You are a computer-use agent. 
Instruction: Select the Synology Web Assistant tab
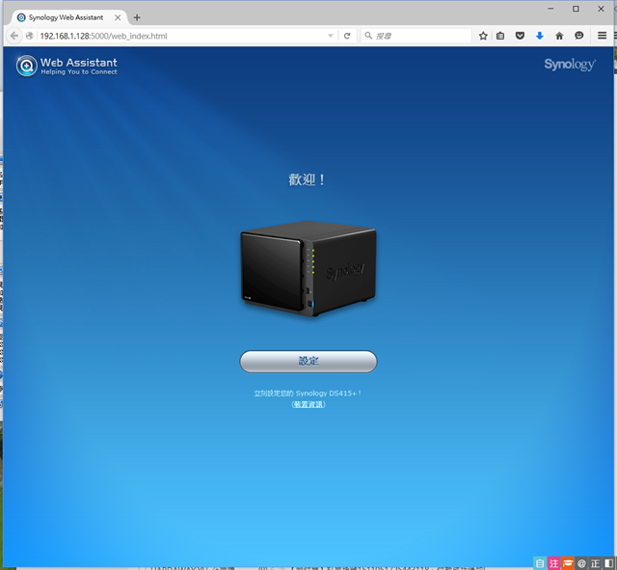click(66, 17)
